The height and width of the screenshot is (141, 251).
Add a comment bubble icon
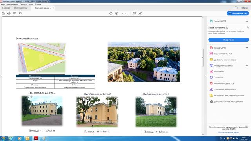134,13
